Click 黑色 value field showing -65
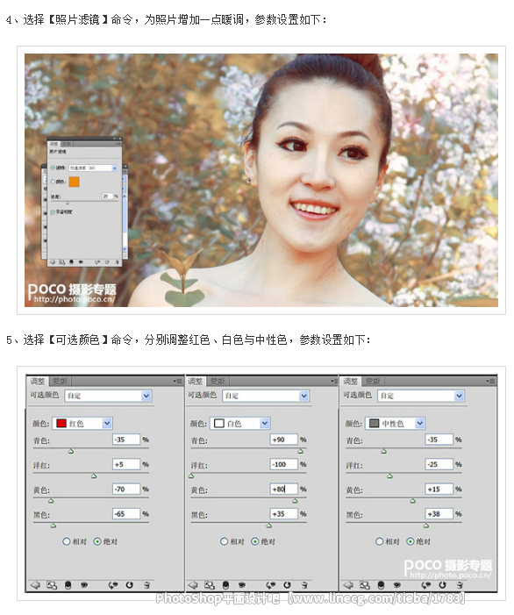The width and height of the screenshot is (514, 615). (x=126, y=514)
